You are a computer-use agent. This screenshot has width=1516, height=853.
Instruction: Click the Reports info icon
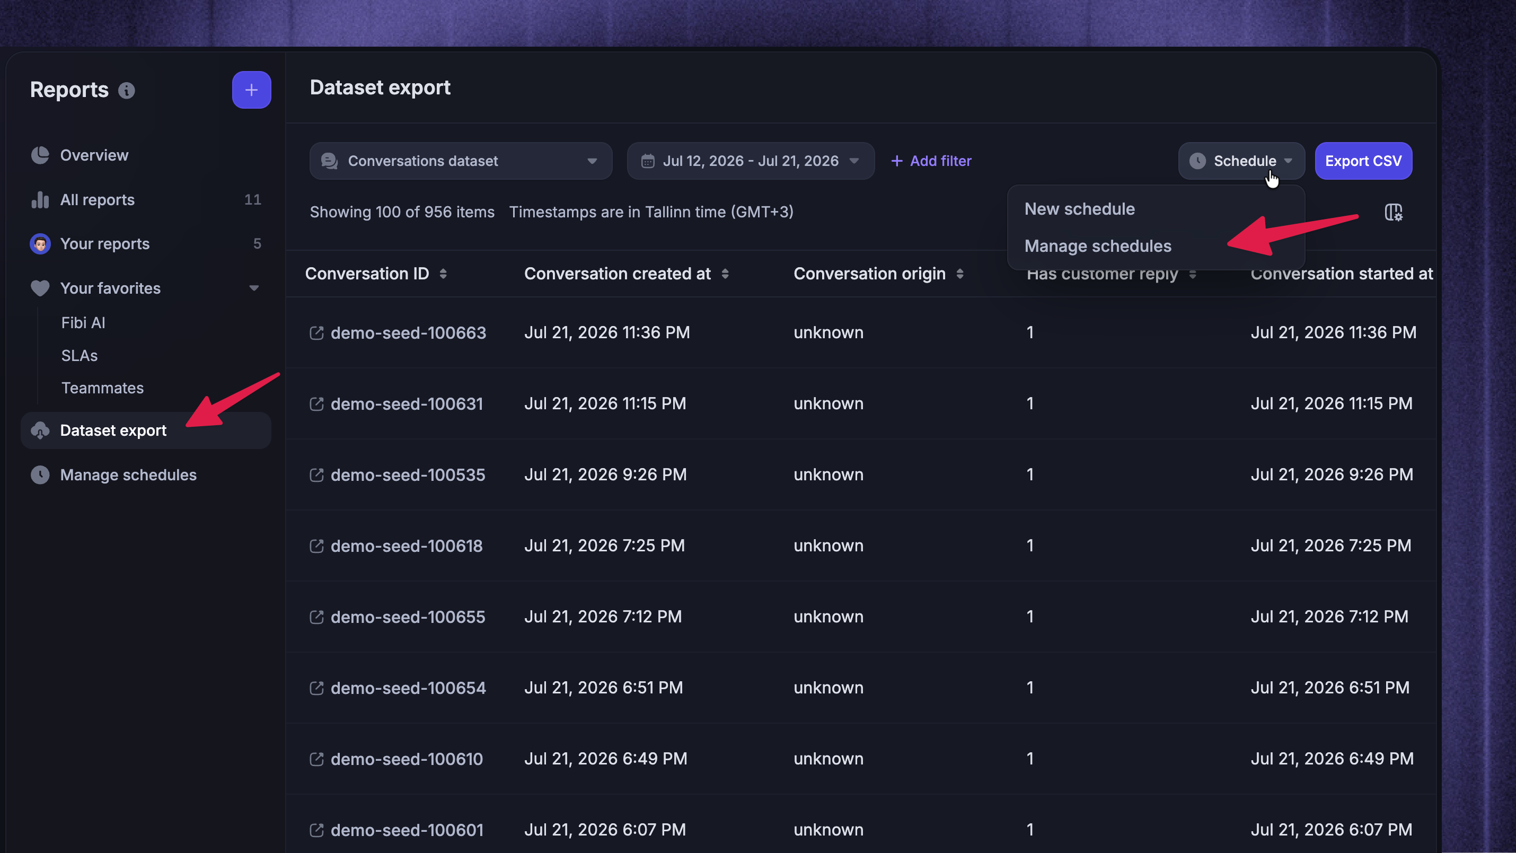tap(127, 90)
